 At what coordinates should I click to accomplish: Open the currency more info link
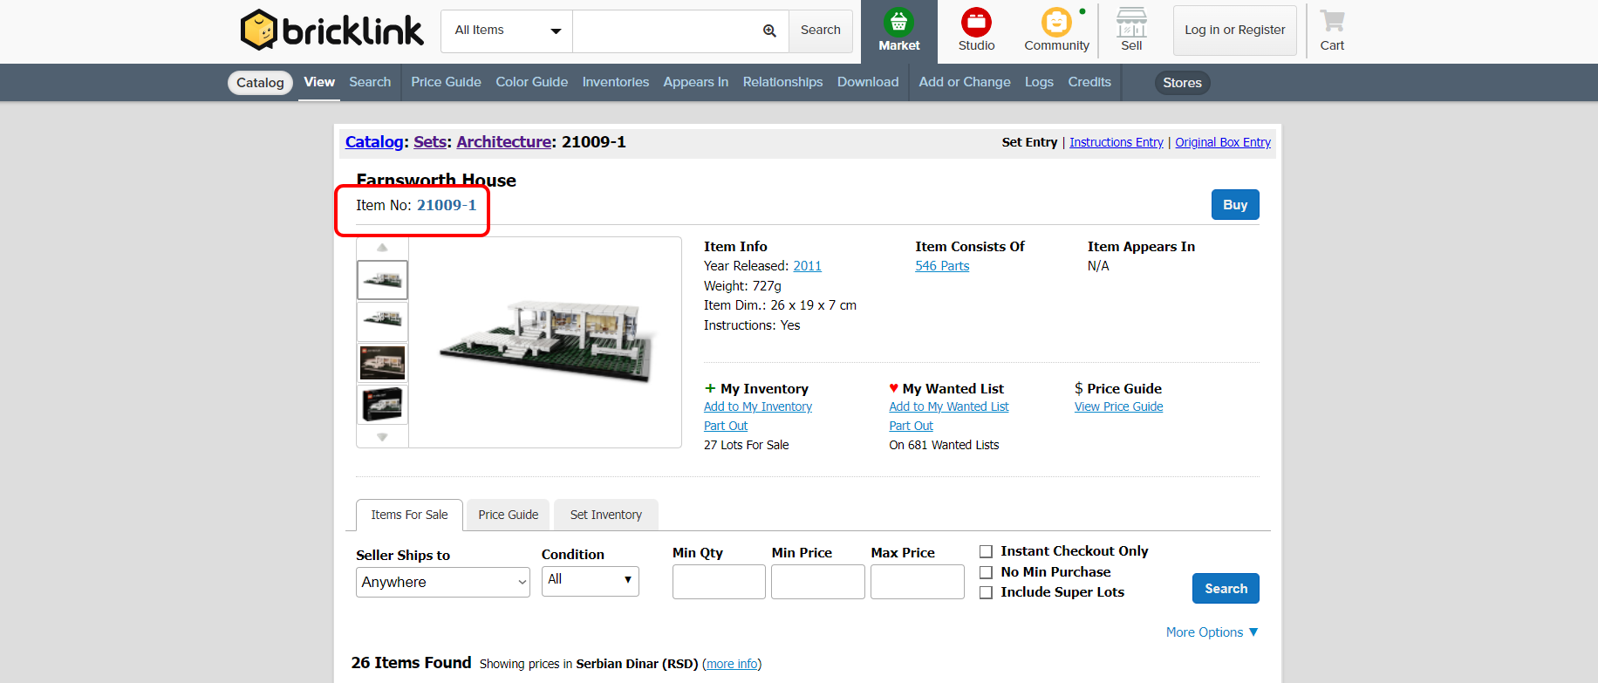732,664
